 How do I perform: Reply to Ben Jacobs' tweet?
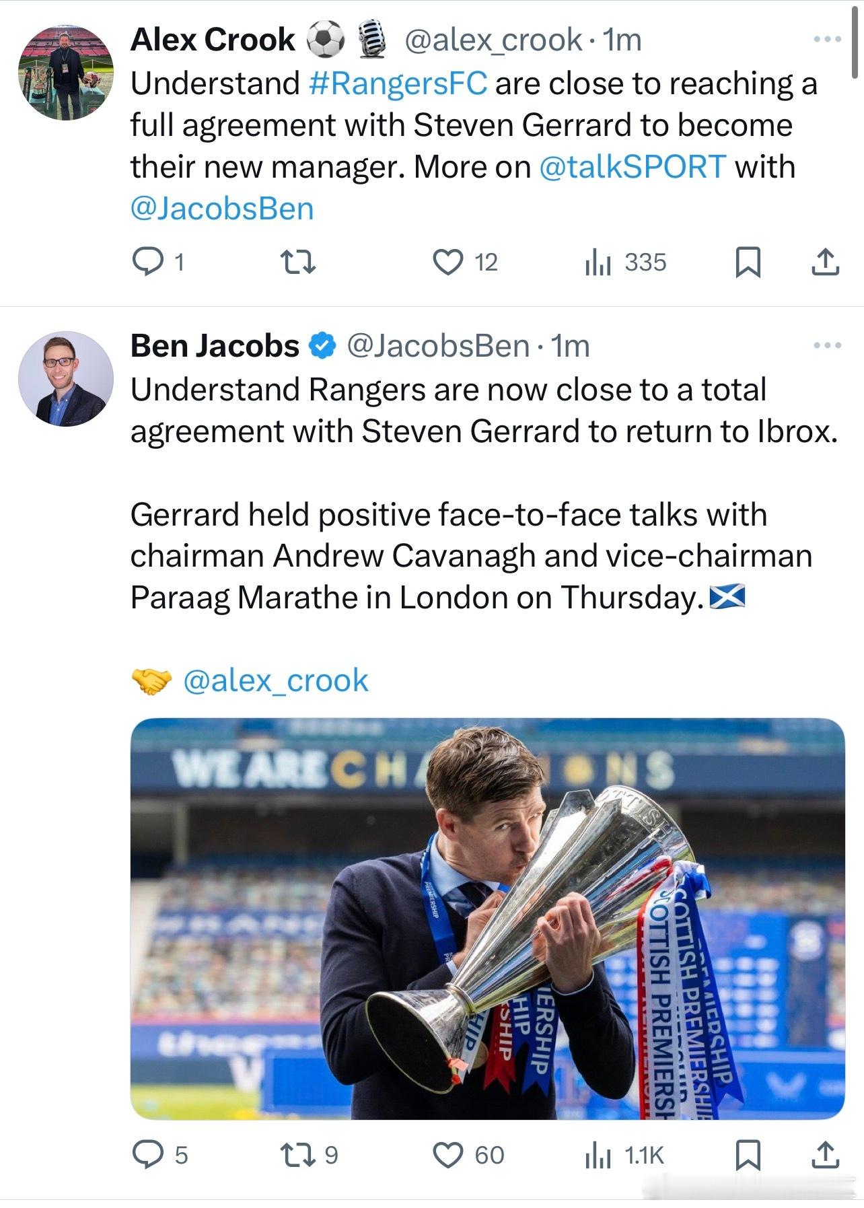pyautogui.click(x=148, y=1155)
